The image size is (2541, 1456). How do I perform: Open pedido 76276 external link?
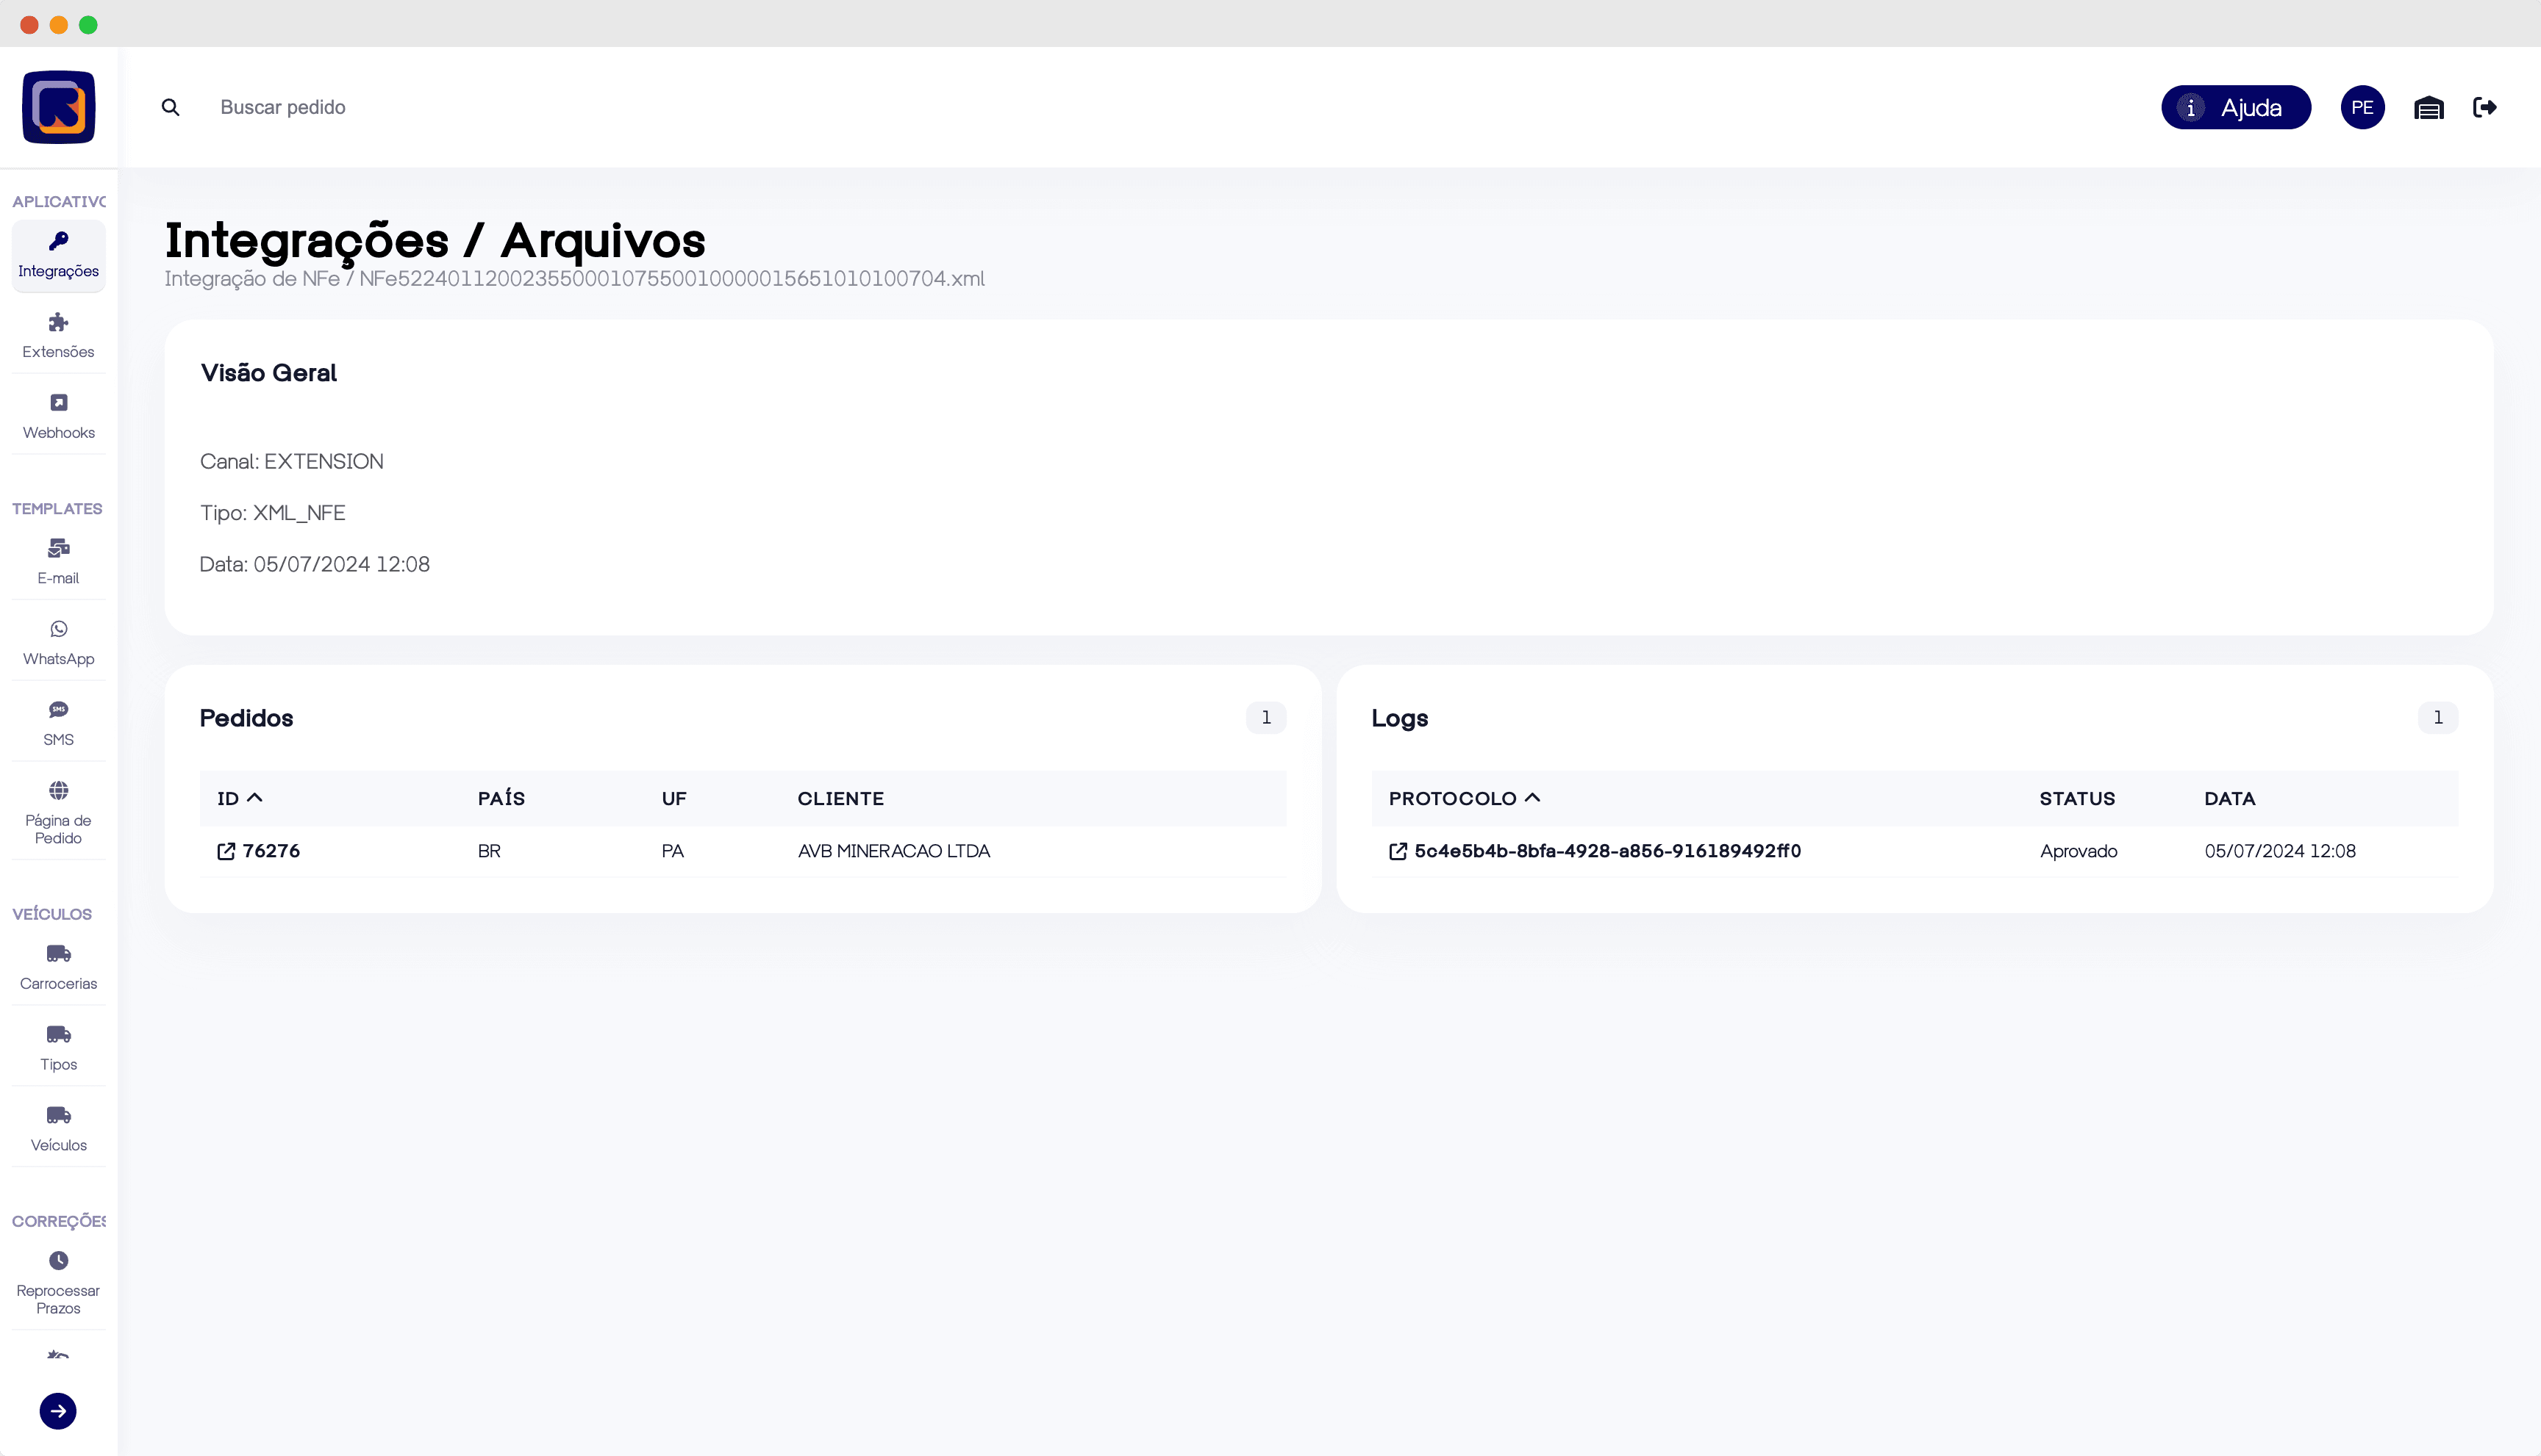(x=258, y=851)
